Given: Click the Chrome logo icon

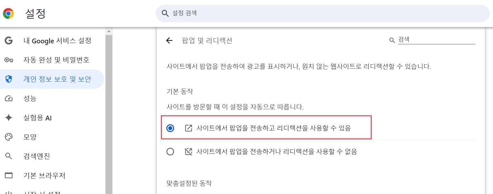Looking at the screenshot, I should pyautogui.click(x=8, y=13).
